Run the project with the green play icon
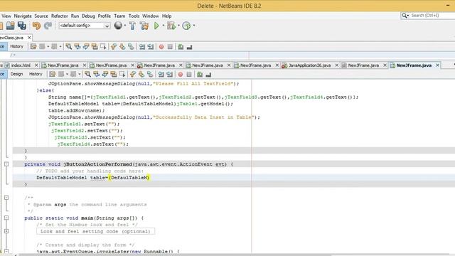This screenshot has height=256, width=455. point(156,26)
